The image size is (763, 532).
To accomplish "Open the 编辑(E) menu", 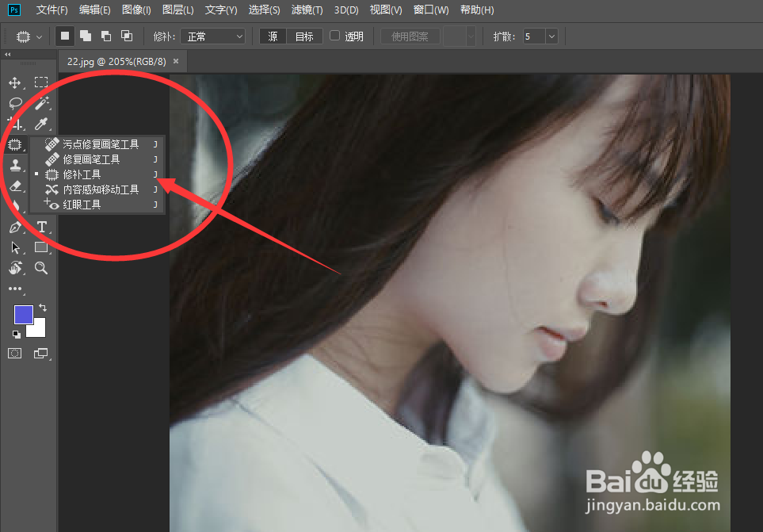I will 94,10.
